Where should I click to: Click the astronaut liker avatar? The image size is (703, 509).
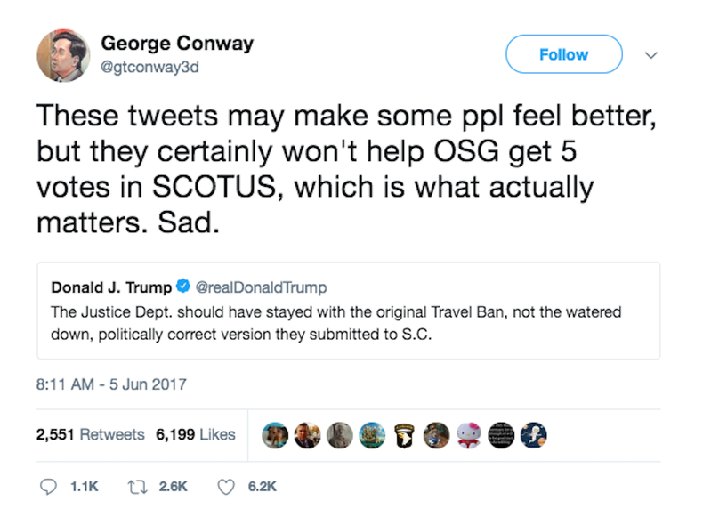click(532, 434)
